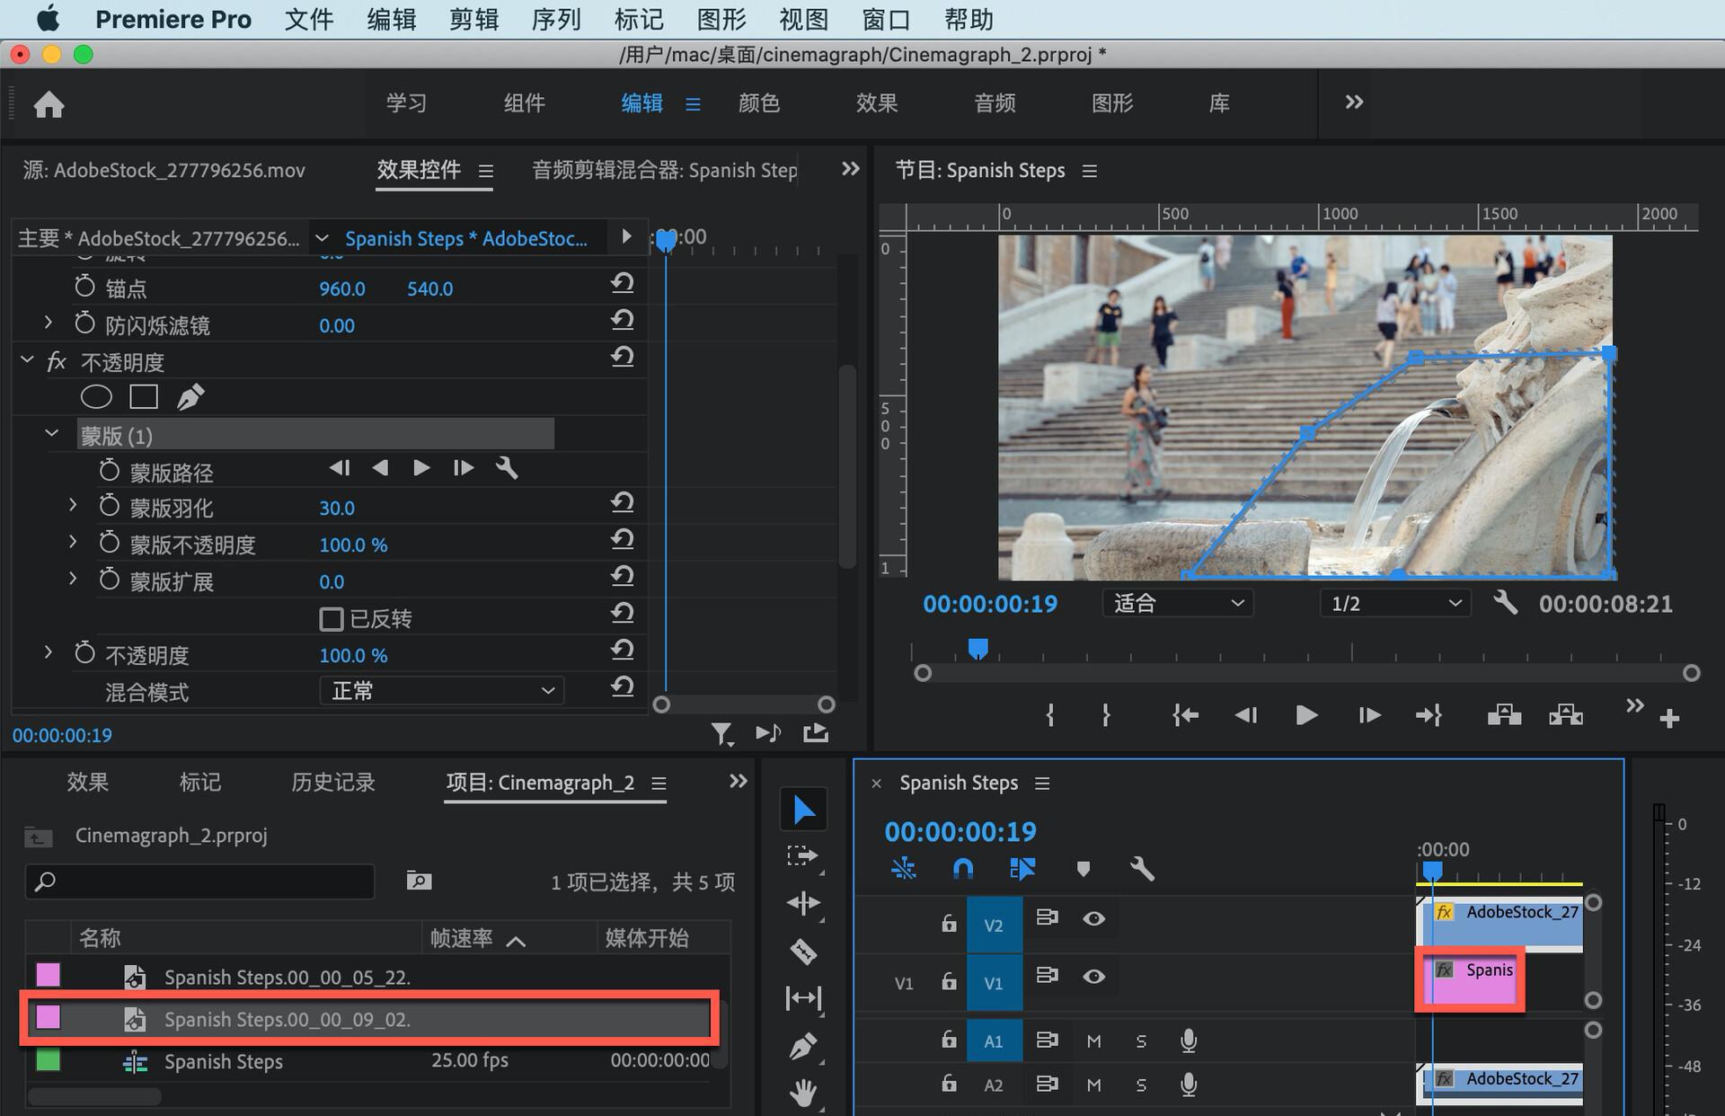Click Lift button in Program Monitor
Viewport: 1725px width, 1116px height.
click(x=1504, y=716)
